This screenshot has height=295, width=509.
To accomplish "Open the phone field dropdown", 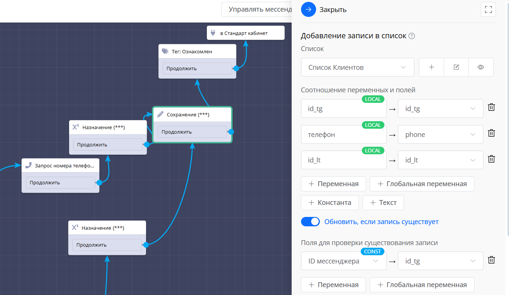I will pyautogui.click(x=440, y=135).
